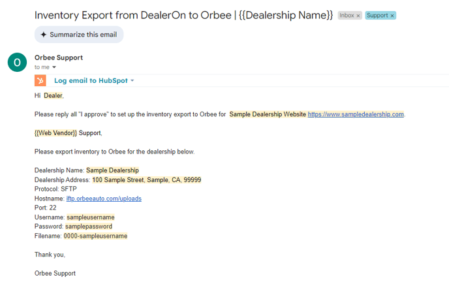This screenshot has width=449, height=286.
Task: Click the Orbee Support sender name
Action: pos(59,57)
